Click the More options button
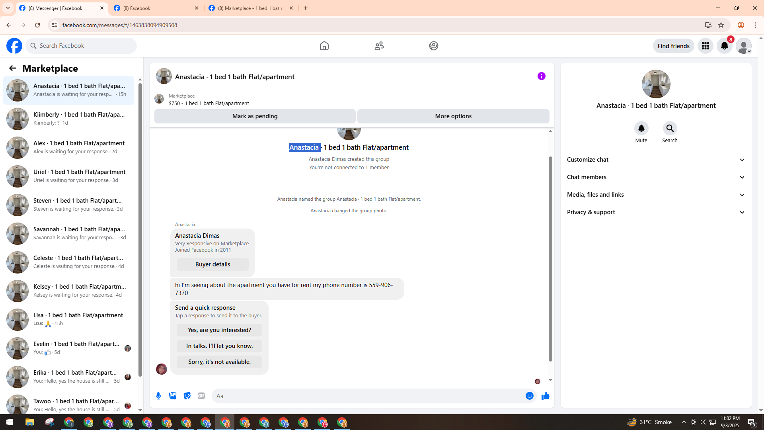Screen dimensions: 764x430 (453, 116)
